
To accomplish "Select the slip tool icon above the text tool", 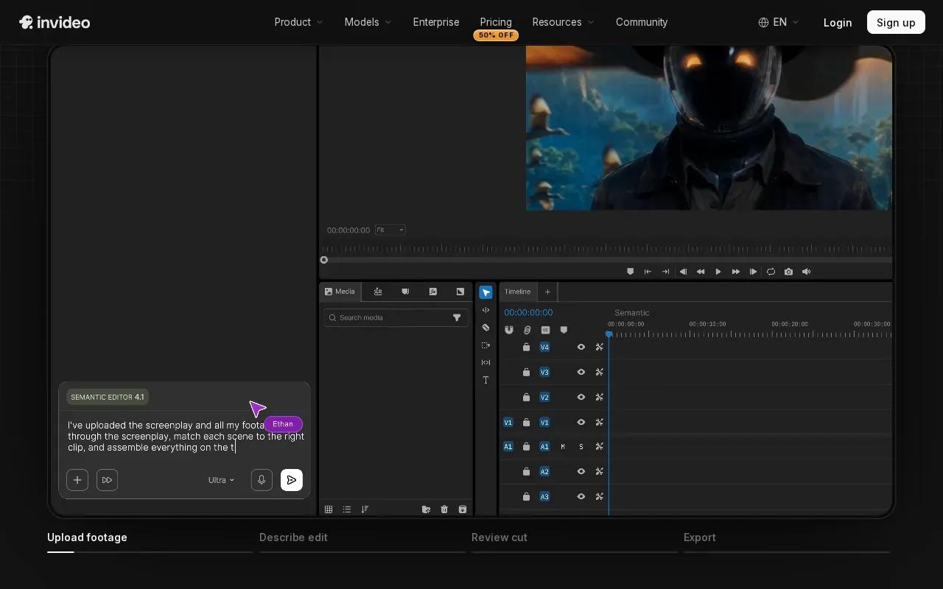I will tap(485, 362).
